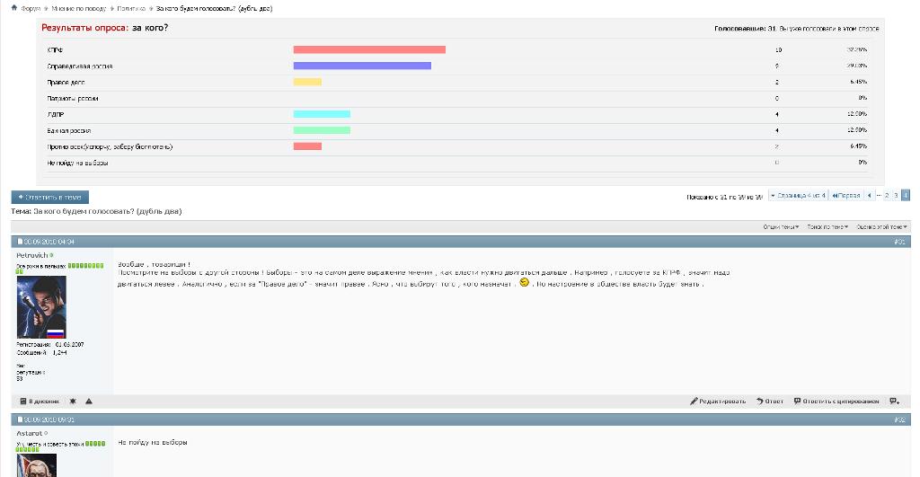The image size is (920, 477).
Task: Go to page 2 of the thread
Action: click(887, 195)
